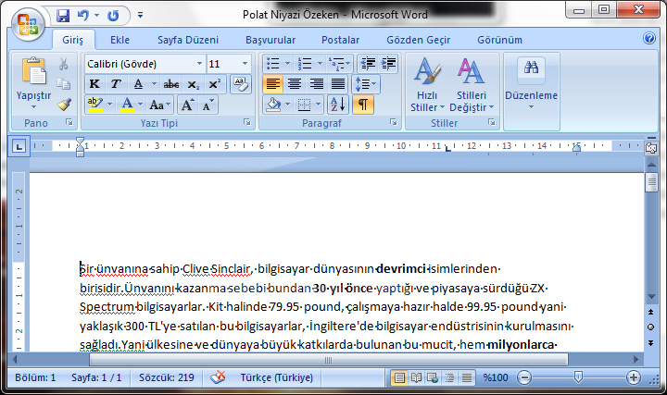Redo using the repeat arrow icon
The width and height of the screenshot is (667, 395).
[x=113, y=16]
